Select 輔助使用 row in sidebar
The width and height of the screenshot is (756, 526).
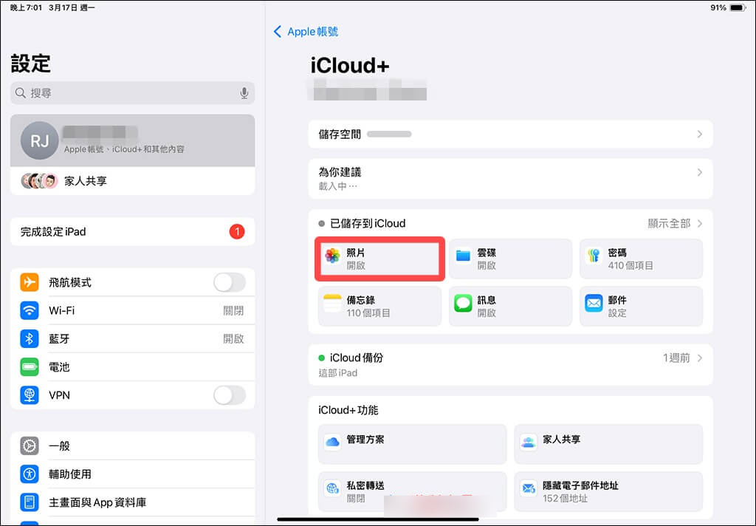click(133, 474)
